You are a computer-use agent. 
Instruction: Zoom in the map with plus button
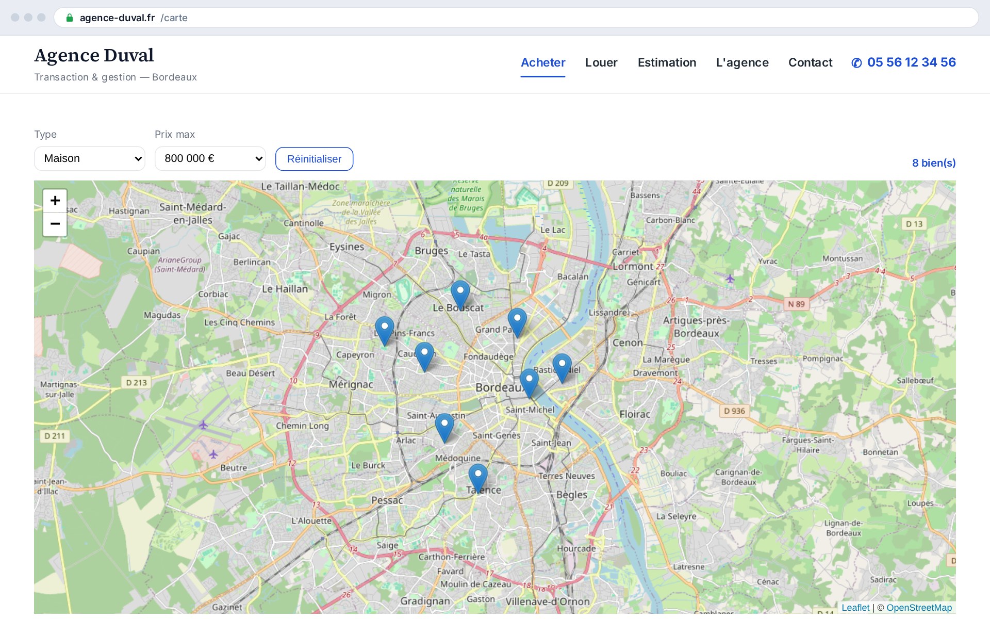point(55,201)
